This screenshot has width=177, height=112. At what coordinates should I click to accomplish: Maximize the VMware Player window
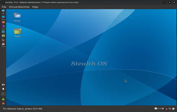point(169,2)
